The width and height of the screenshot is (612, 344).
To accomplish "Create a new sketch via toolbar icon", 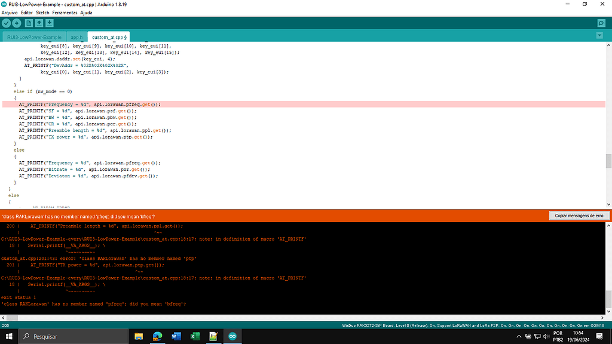I will point(29,23).
